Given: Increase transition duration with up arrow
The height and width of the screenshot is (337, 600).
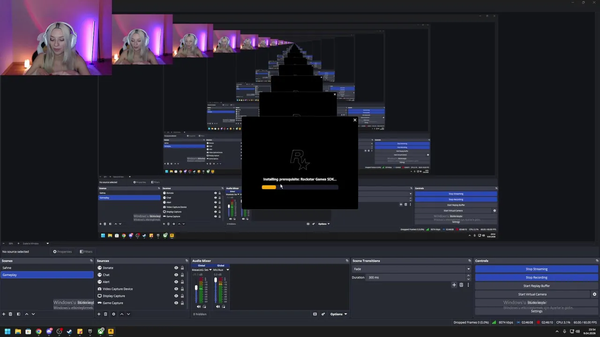Looking at the screenshot, I should [468, 276].
